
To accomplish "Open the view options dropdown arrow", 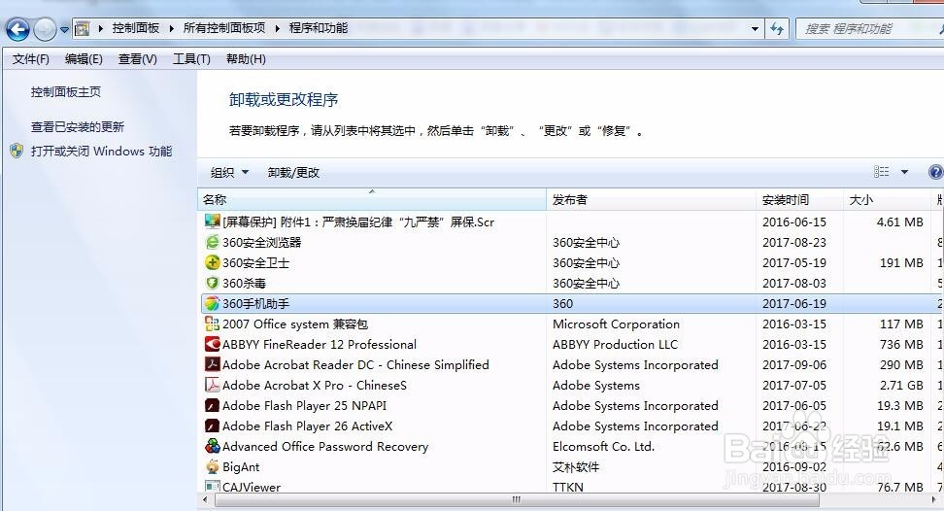I will 904,172.
